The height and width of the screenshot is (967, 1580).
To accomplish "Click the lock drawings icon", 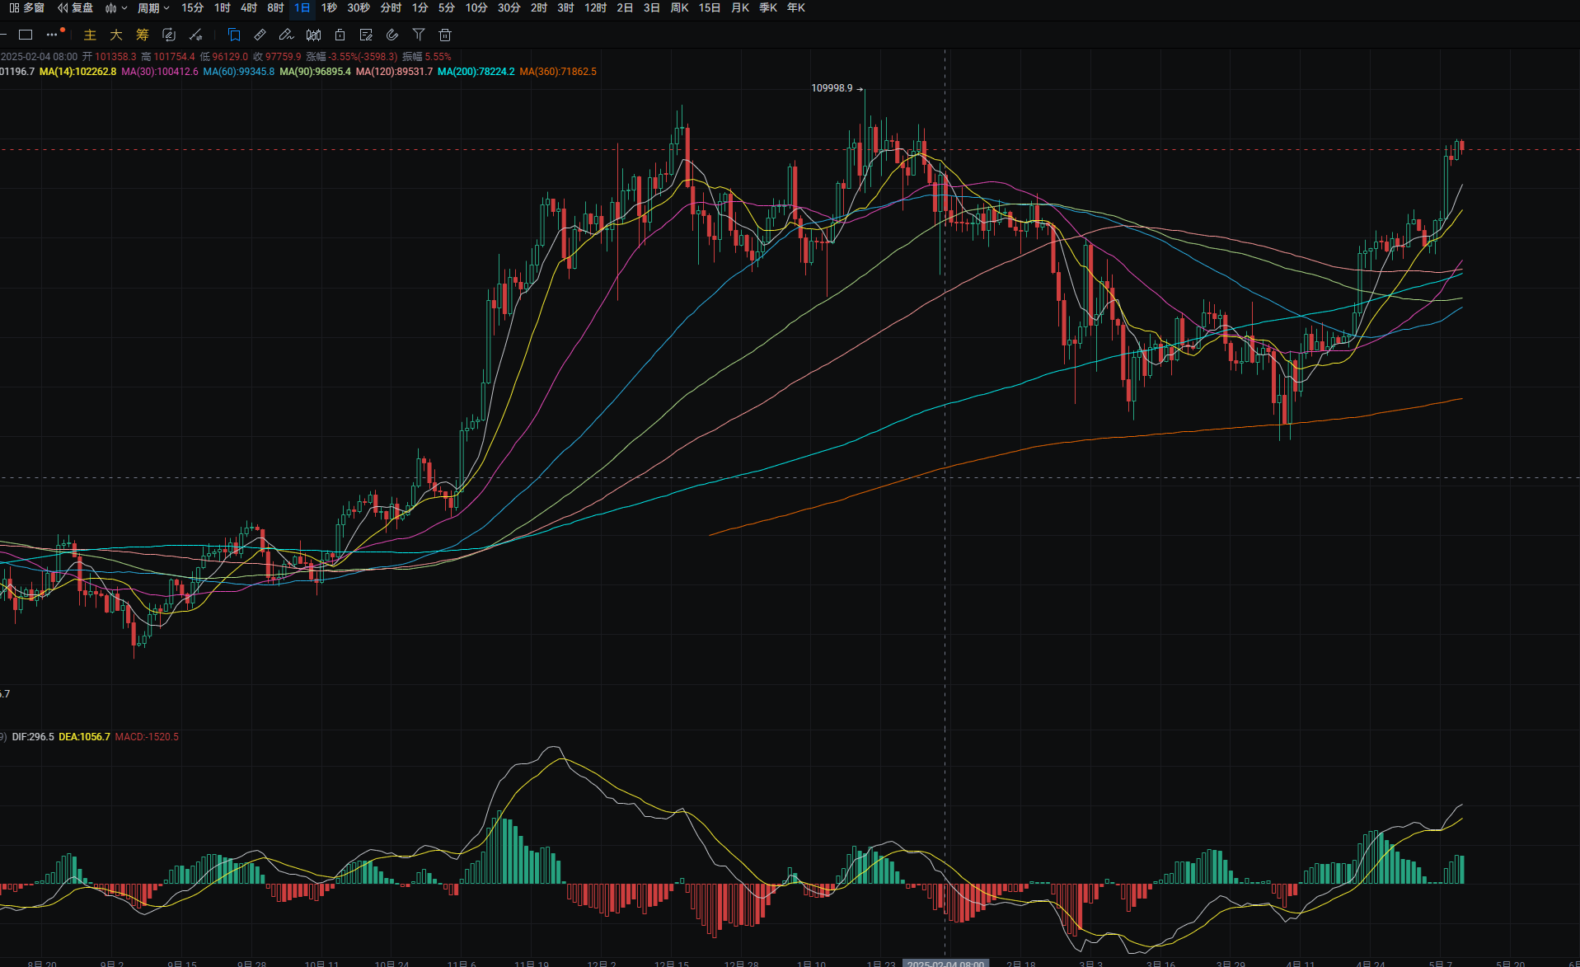I will pos(340,35).
